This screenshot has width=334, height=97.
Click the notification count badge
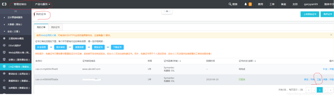coord(250,4)
